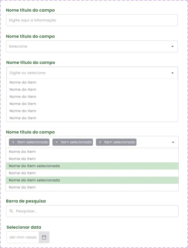Image resolution: width=188 pixels, height=248 pixels.
Task: Open the 'Selecione' select field
Action: (x=92, y=46)
